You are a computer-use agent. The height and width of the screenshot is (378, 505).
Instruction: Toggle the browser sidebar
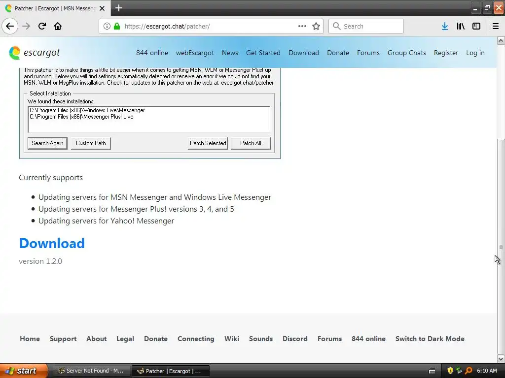click(x=476, y=26)
